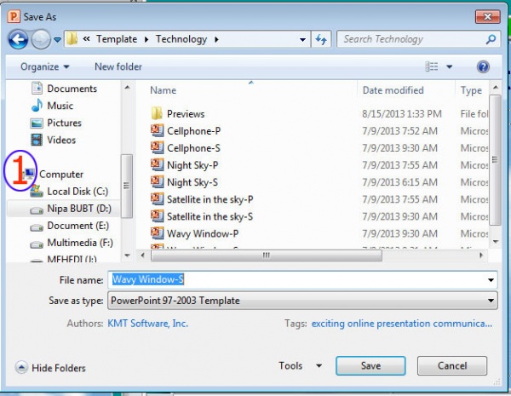Open the Tools dropdown menu
This screenshot has height=396, width=511.
click(x=300, y=365)
